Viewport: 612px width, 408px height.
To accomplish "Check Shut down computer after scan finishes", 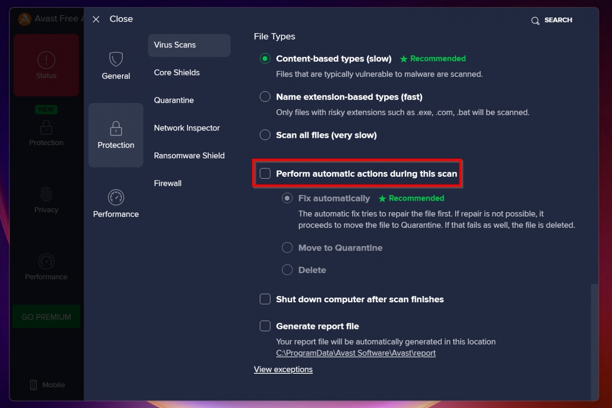I will (265, 299).
